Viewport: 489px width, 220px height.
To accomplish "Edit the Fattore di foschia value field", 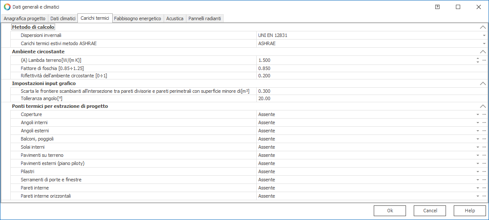I will [x=366, y=68].
